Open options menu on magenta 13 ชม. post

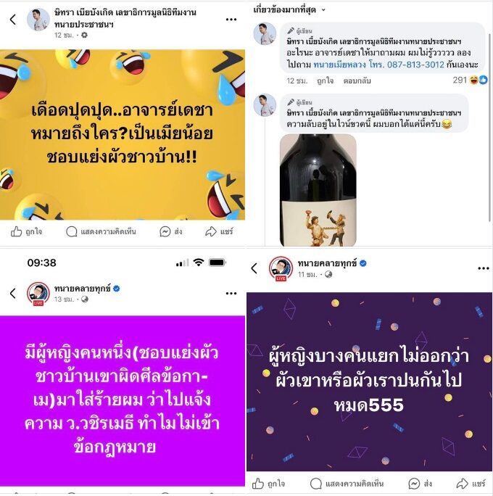[x=231, y=294]
